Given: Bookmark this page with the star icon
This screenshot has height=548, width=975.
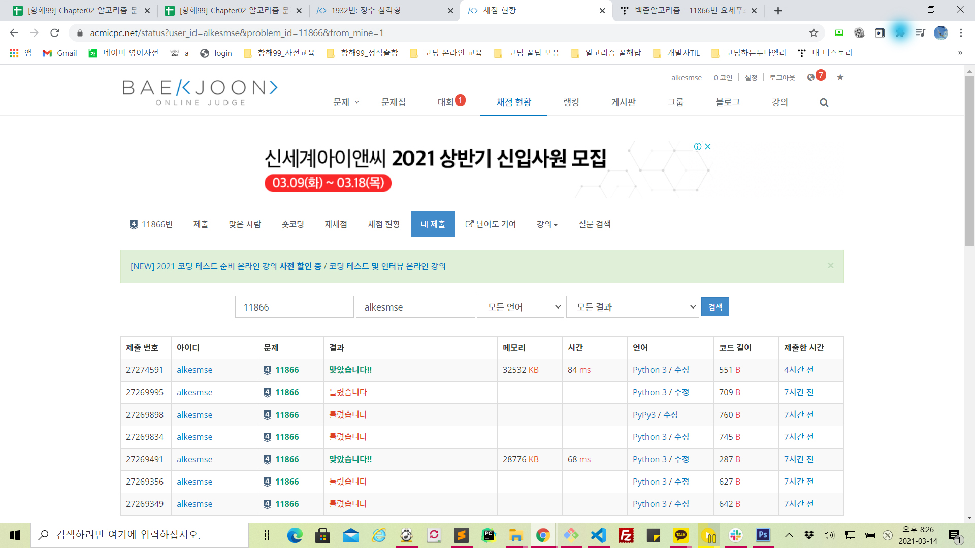Looking at the screenshot, I should (814, 33).
